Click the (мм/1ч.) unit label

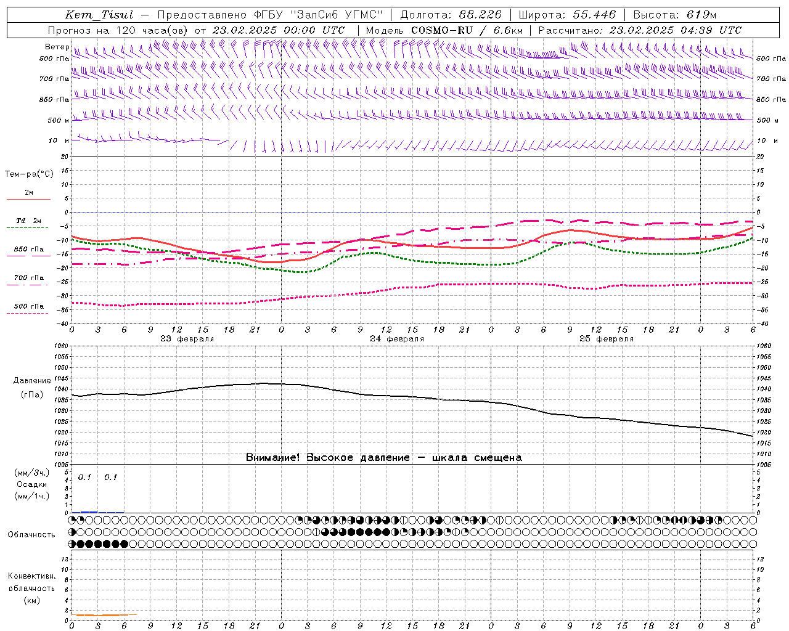pos(31,496)
